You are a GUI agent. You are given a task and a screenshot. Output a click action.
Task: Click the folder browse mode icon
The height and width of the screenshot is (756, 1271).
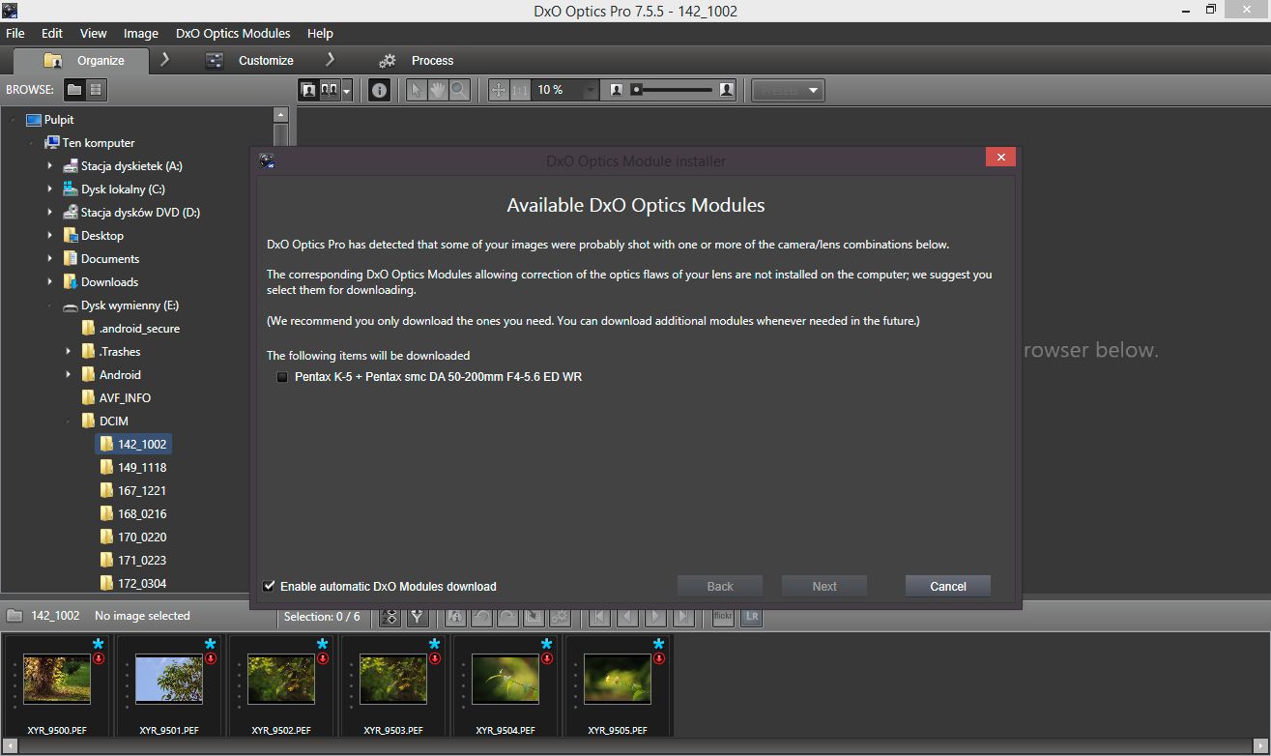[74, 90]
